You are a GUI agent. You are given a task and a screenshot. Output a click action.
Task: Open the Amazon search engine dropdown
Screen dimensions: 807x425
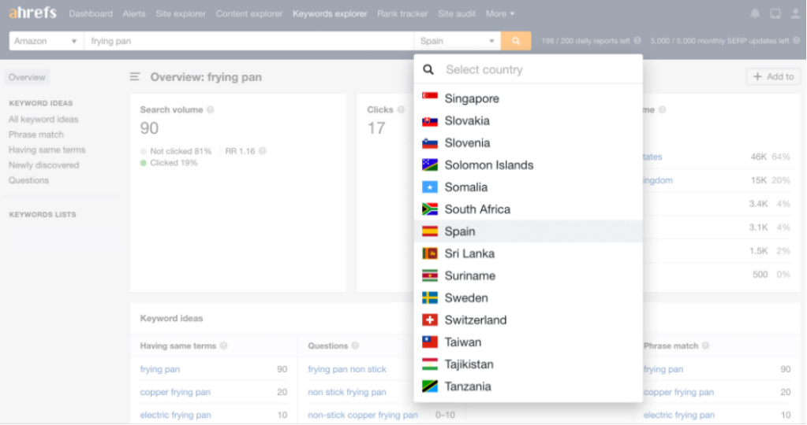[46, 41]
